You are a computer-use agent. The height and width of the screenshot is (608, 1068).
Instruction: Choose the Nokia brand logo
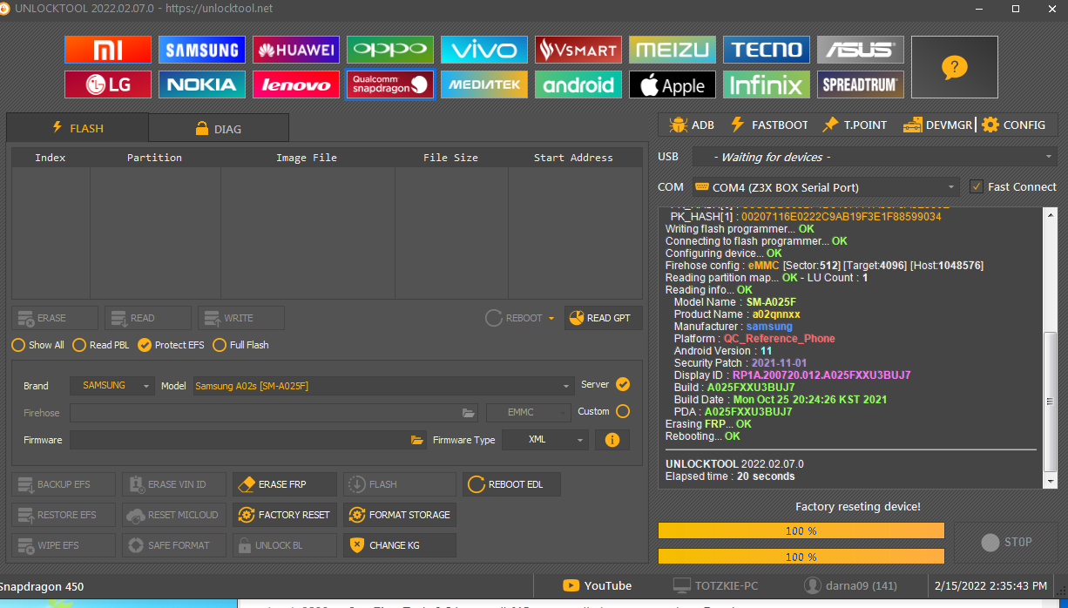pyautogui.click(x=202, y=84)
